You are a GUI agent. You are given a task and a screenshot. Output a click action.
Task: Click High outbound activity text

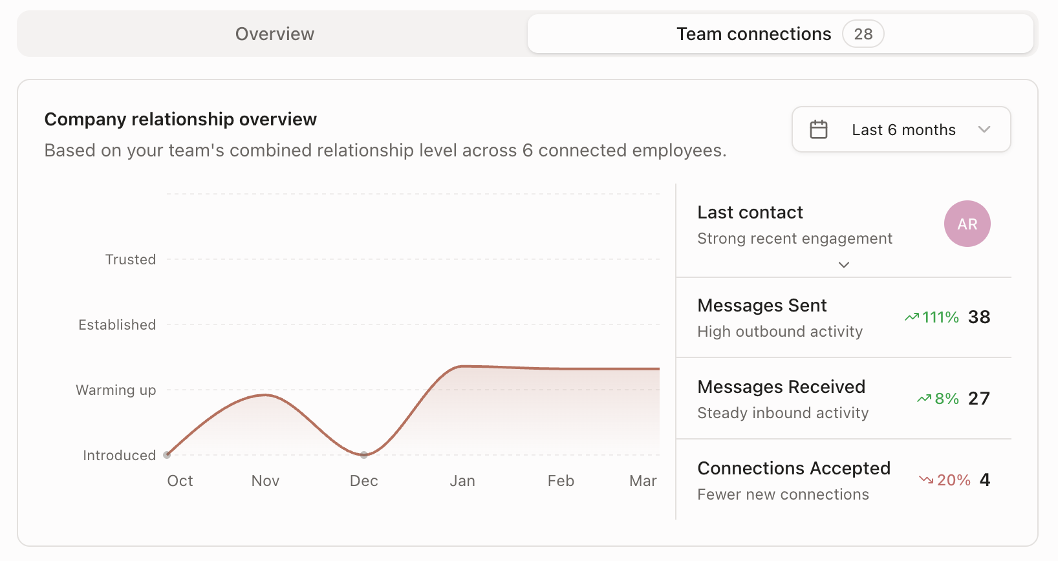coord(780,332)
